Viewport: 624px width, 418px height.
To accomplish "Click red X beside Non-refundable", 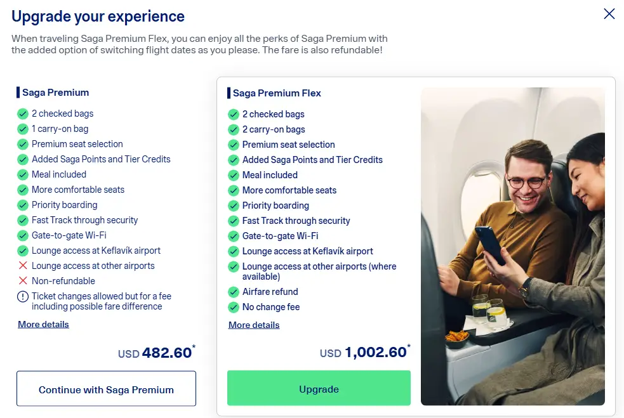I will tap(23, 281).
